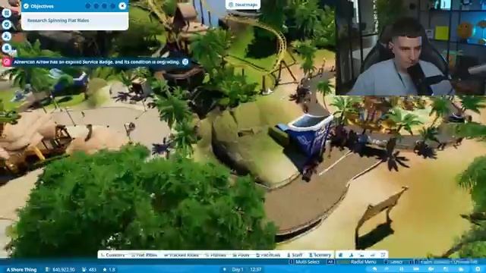This screenshot has width=486, height=273.
Task: Open the Flat Rides build tab
Action: click(144, 255)
